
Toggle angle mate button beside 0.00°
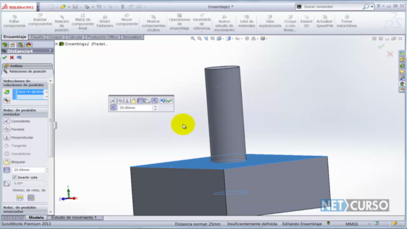(7, 183)
